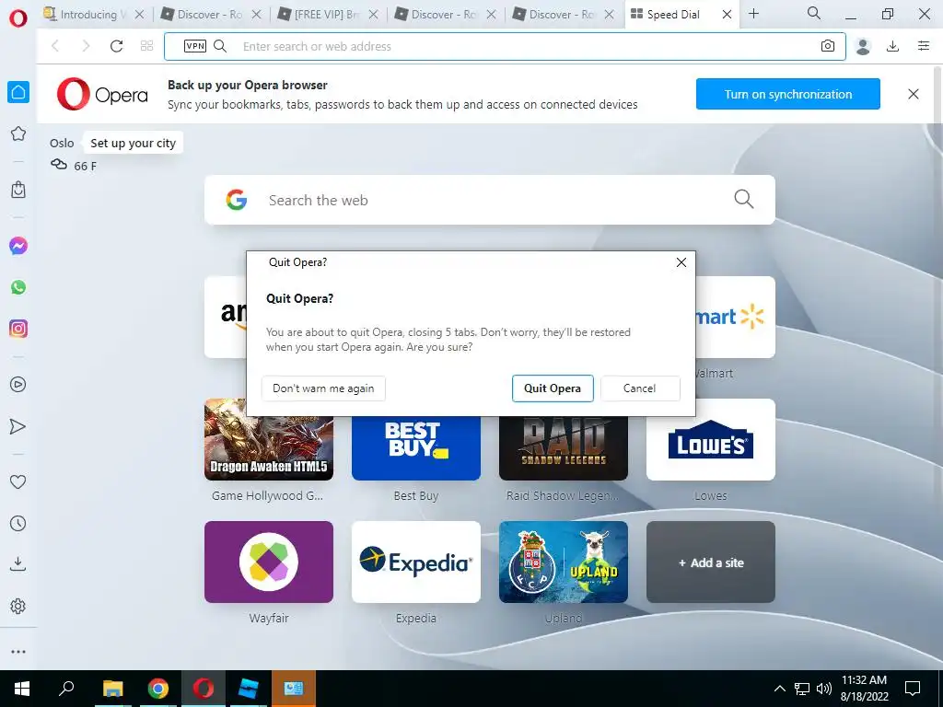This screenshot has width=943, height=707.
Task: Click the Search the web field
Action: 490,200
